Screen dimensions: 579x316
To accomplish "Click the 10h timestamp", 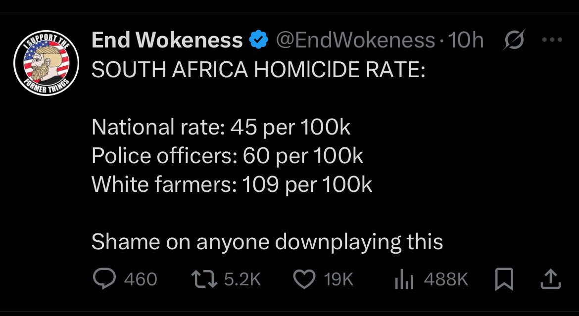I will (x=465, y=41).
